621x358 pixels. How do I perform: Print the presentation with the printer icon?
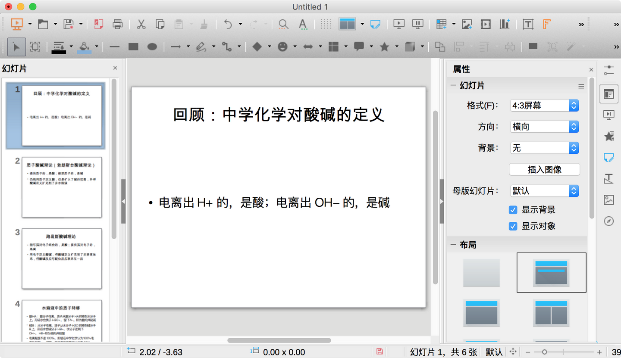coord(117,24)
